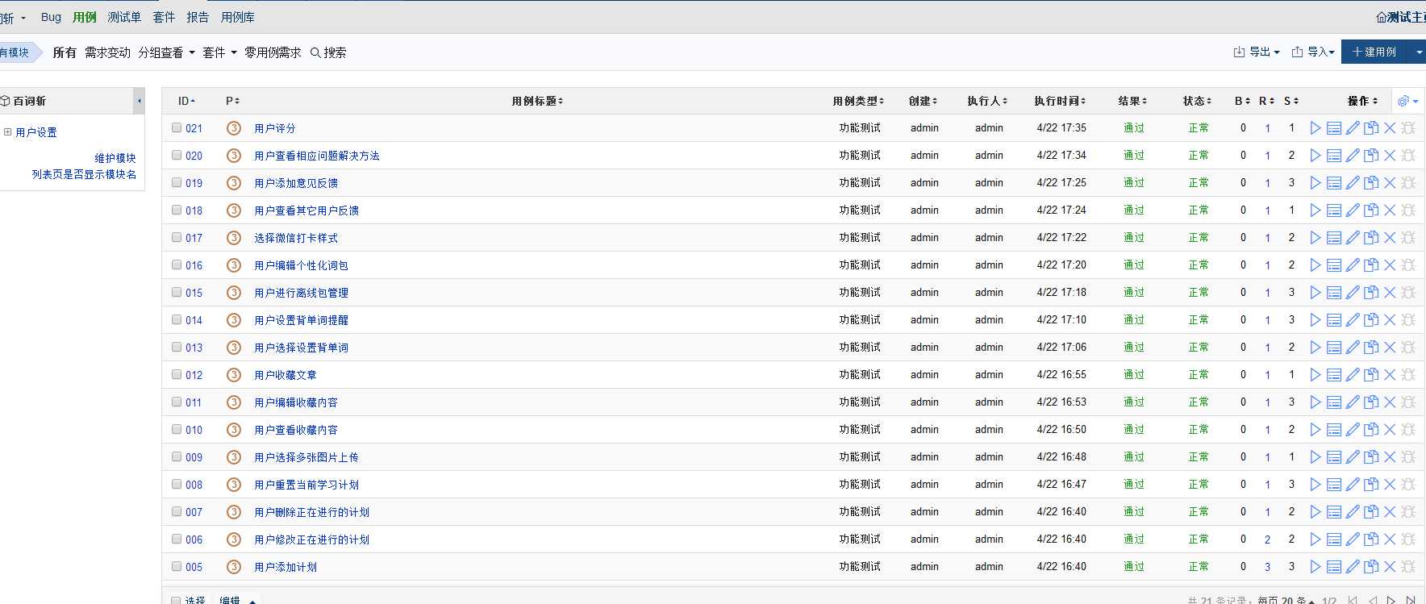Edit case 014 用户设置背单词提醒
The width and height of the screenshot is (1426, 604).
pyautogui.click(x=1353, y=320)
